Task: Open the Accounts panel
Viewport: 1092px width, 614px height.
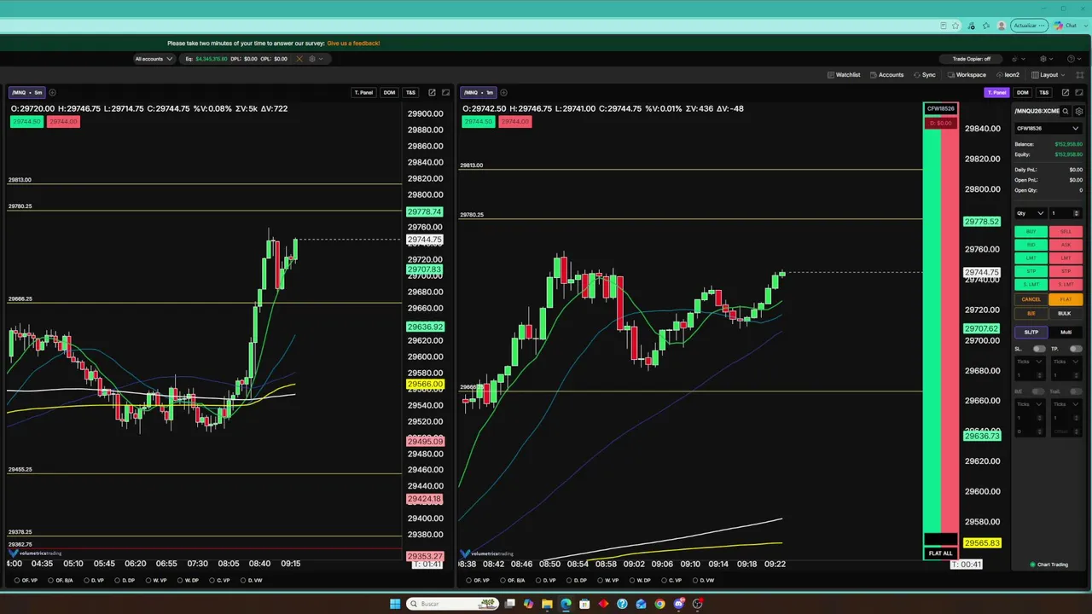Action: (886, 75)
